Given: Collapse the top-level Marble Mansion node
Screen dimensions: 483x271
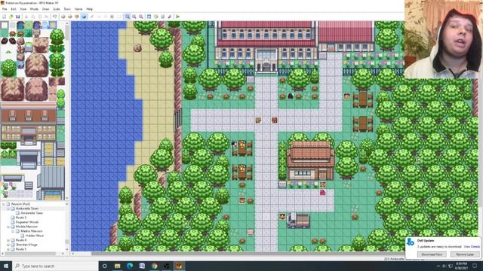Looking at the screenshot, I should pos(8,227).
